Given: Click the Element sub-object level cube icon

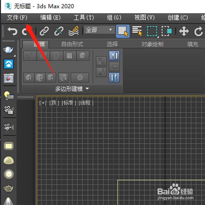Looking at the screenshot, I should (83, 56).
